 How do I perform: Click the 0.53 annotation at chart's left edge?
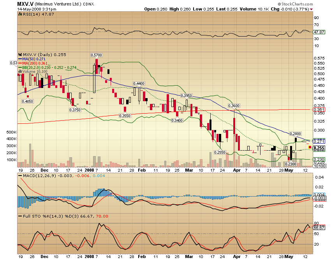pos(14,63)
